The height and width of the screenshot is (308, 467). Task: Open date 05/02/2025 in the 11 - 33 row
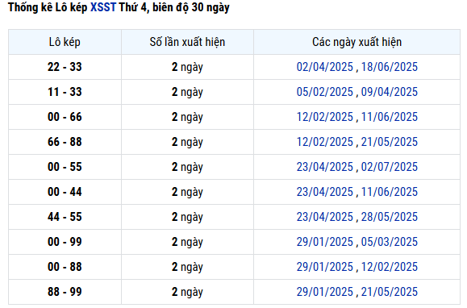324,92
